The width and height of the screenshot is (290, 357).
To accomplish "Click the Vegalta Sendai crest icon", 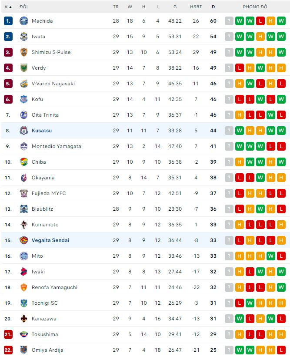I will 24,240.
